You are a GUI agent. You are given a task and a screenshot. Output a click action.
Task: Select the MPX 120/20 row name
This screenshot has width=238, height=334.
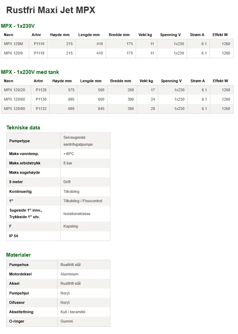pyautogui.click(x=14, y=90)
